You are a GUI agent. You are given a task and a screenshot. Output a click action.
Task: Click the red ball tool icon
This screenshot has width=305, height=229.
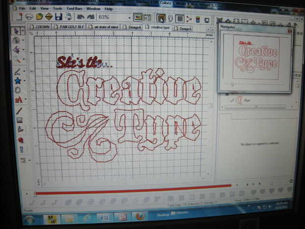tap(21, 140)
